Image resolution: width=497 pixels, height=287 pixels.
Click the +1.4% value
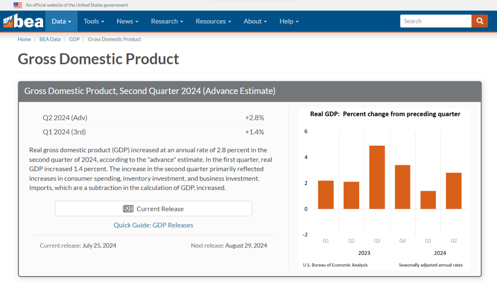click(255, 132)
